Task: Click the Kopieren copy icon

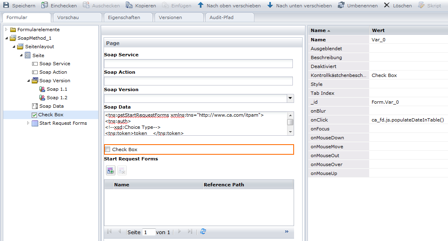Action: click(x=129, y=5)
